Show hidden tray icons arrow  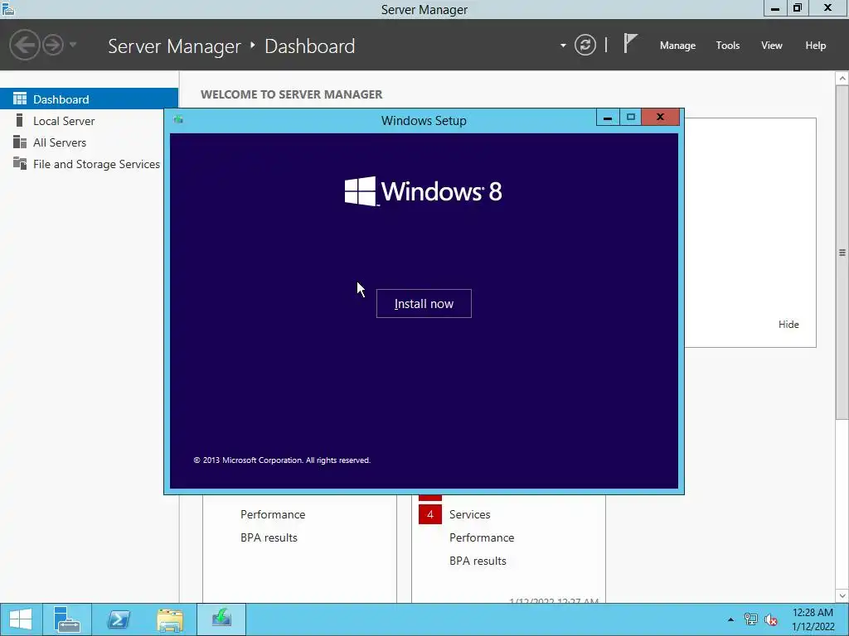(730, 619)
